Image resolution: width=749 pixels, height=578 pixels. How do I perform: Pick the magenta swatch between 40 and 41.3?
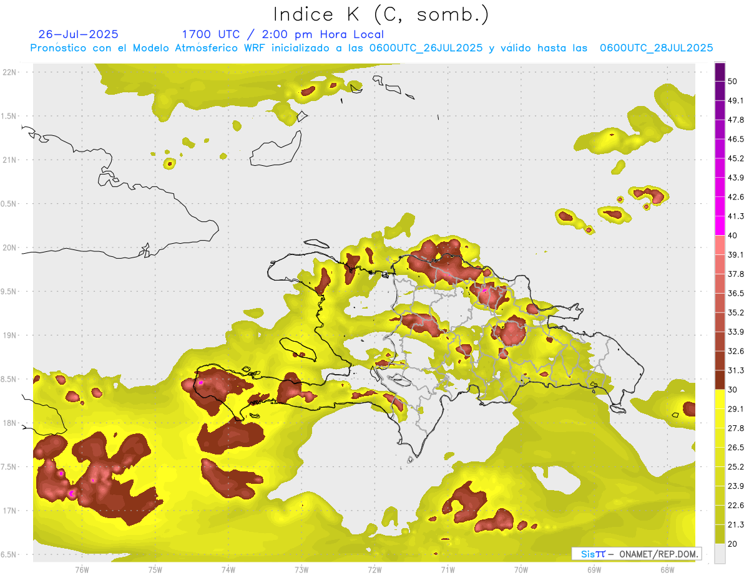720,226
